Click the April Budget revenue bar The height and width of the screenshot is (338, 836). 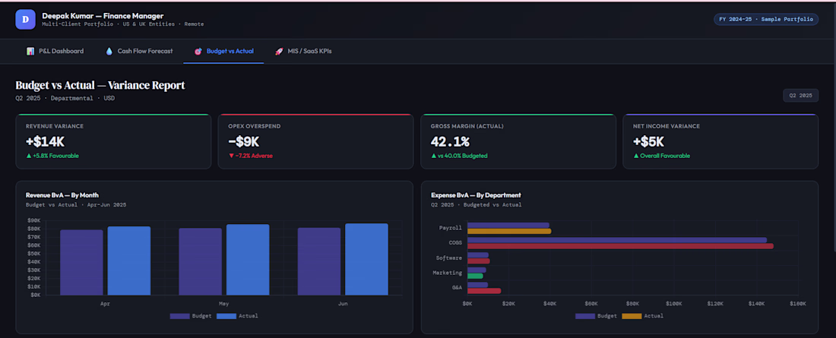pyautogui.click(x=81, y=262)
